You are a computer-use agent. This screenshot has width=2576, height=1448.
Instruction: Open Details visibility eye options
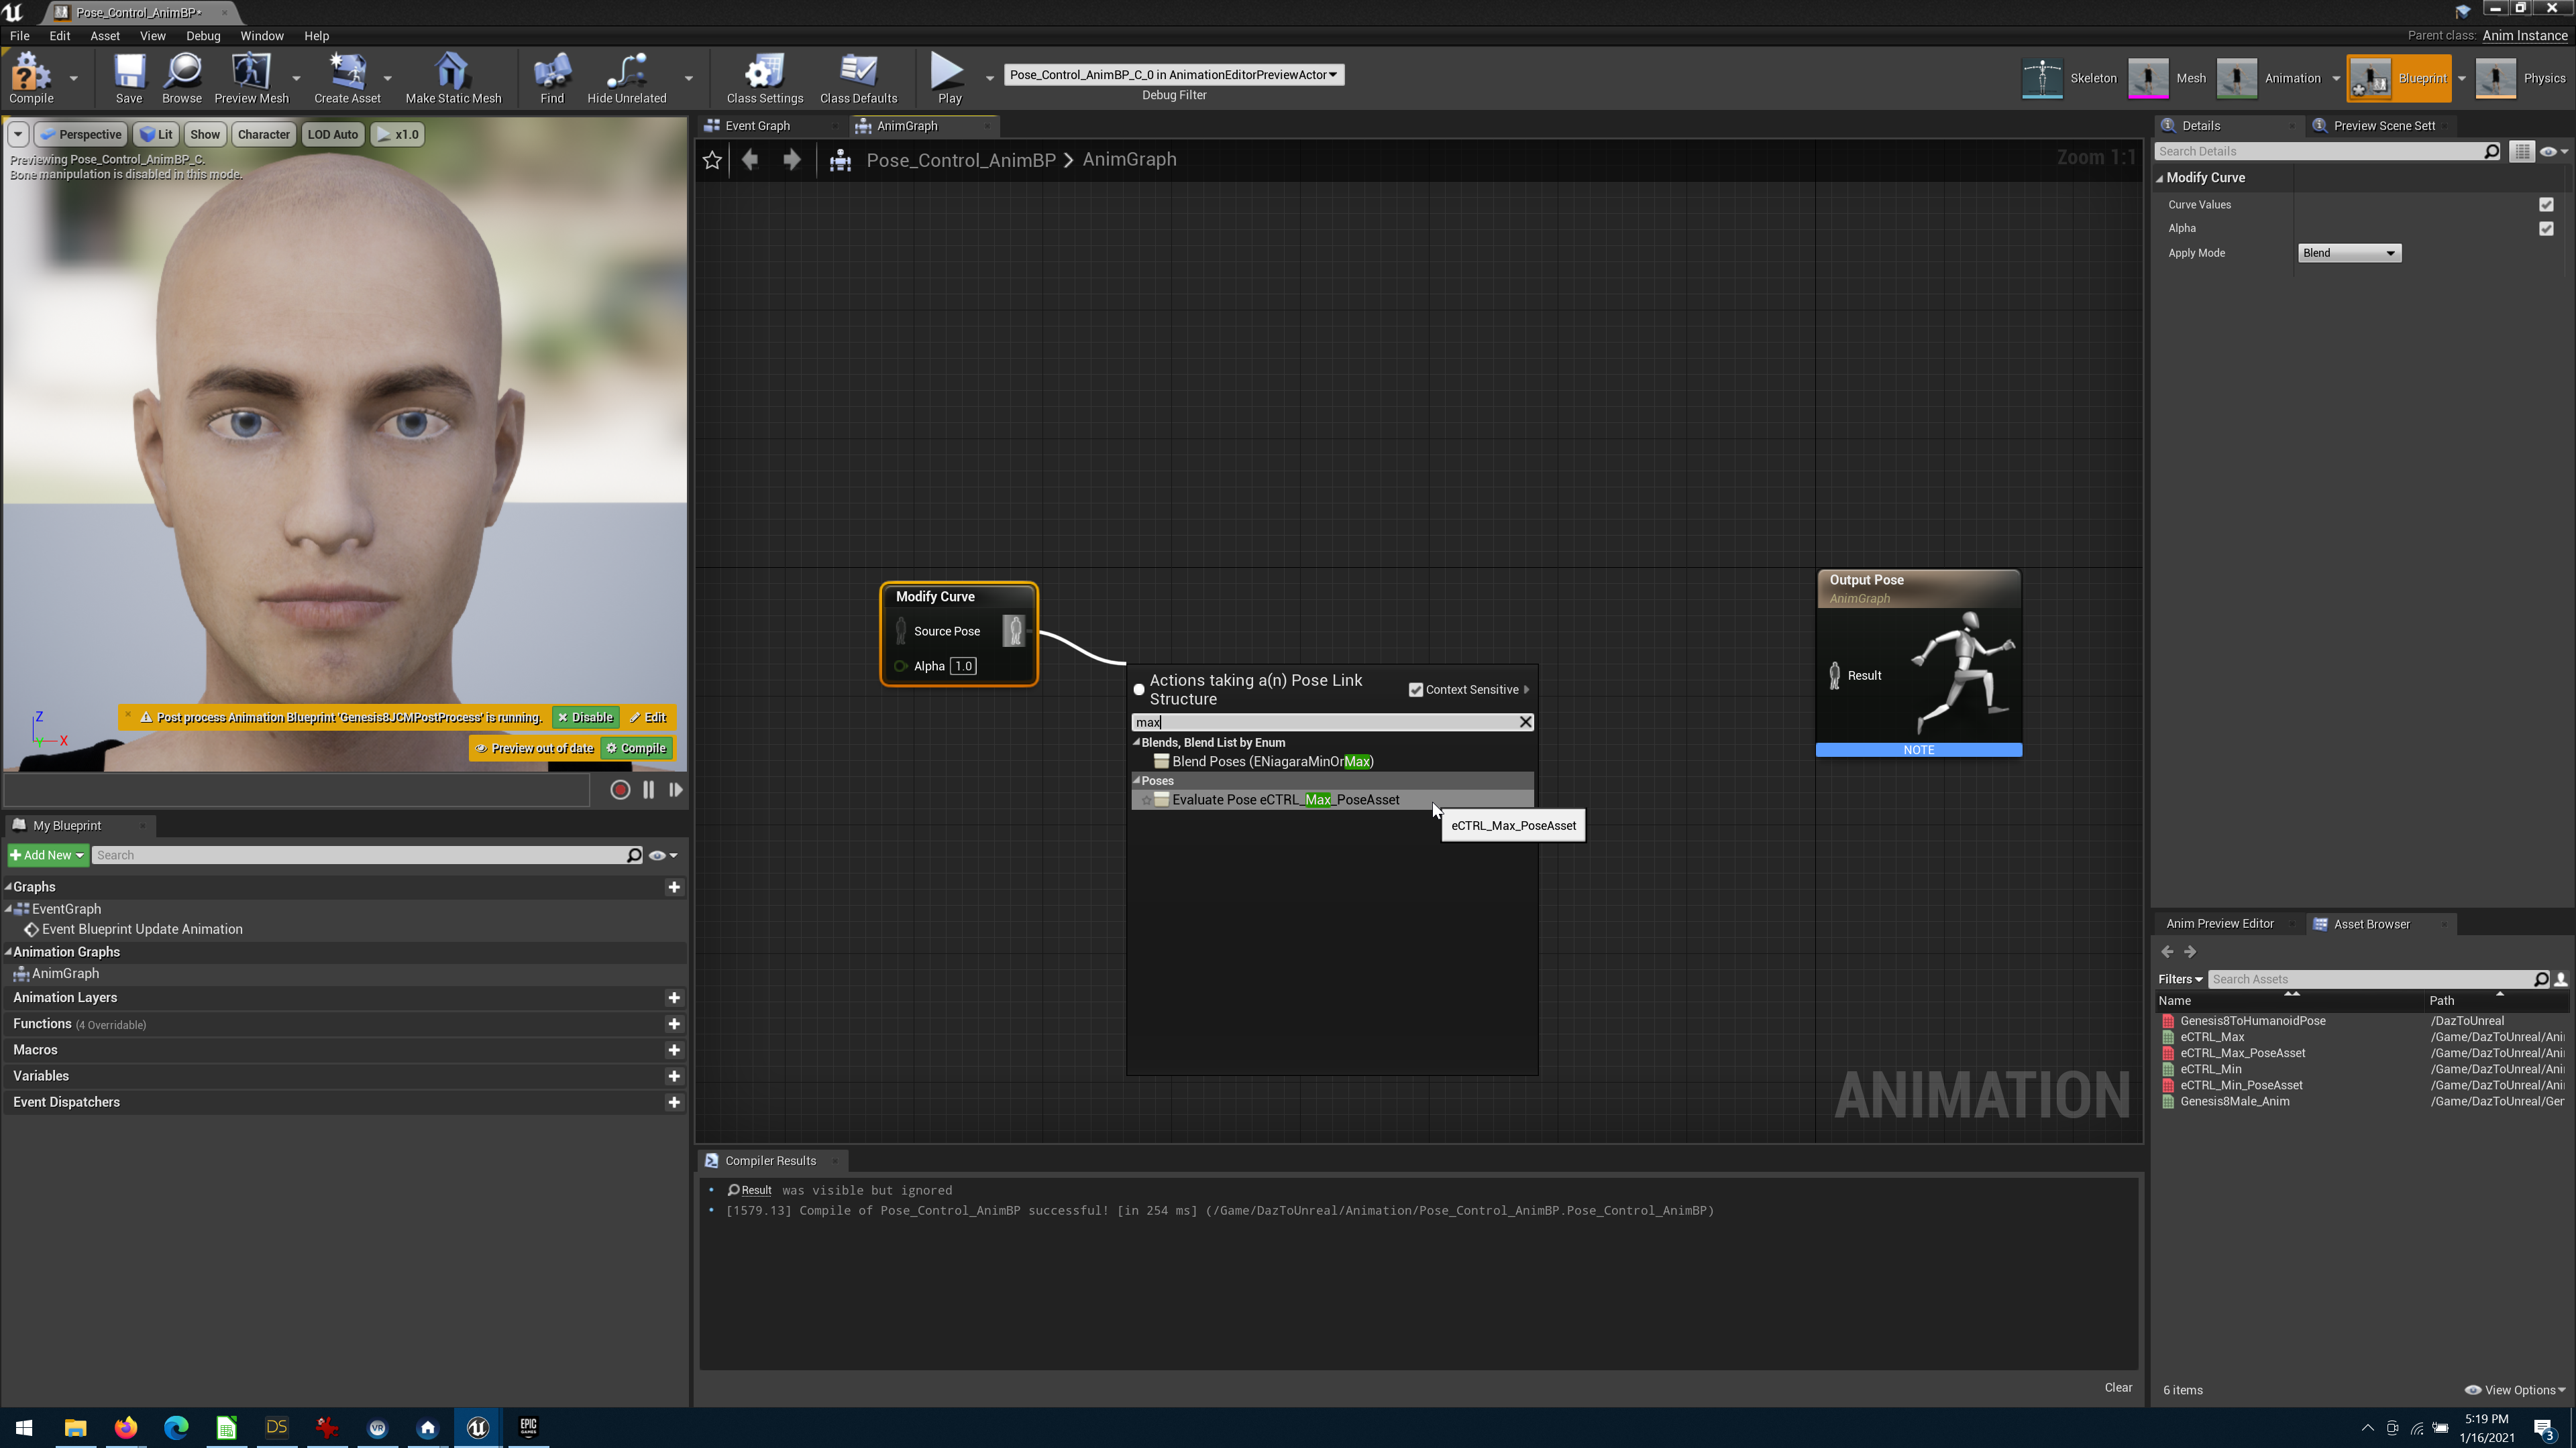[x=2553, y=152]
